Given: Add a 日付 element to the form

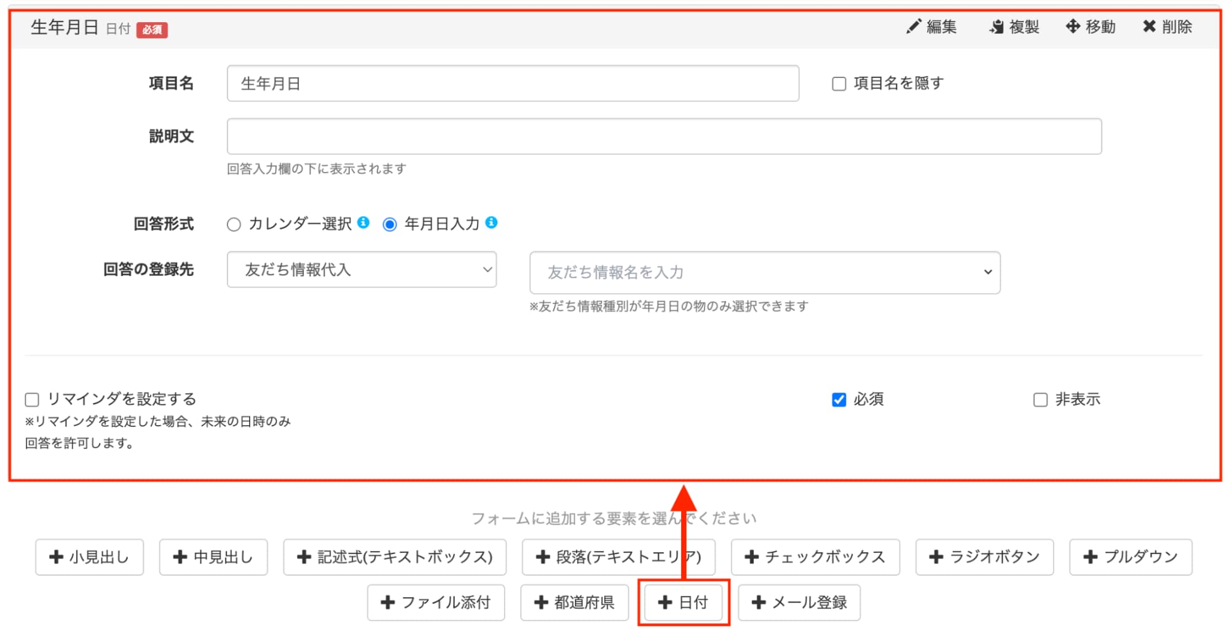Looking at the screenshot, I should click(684, 602).
